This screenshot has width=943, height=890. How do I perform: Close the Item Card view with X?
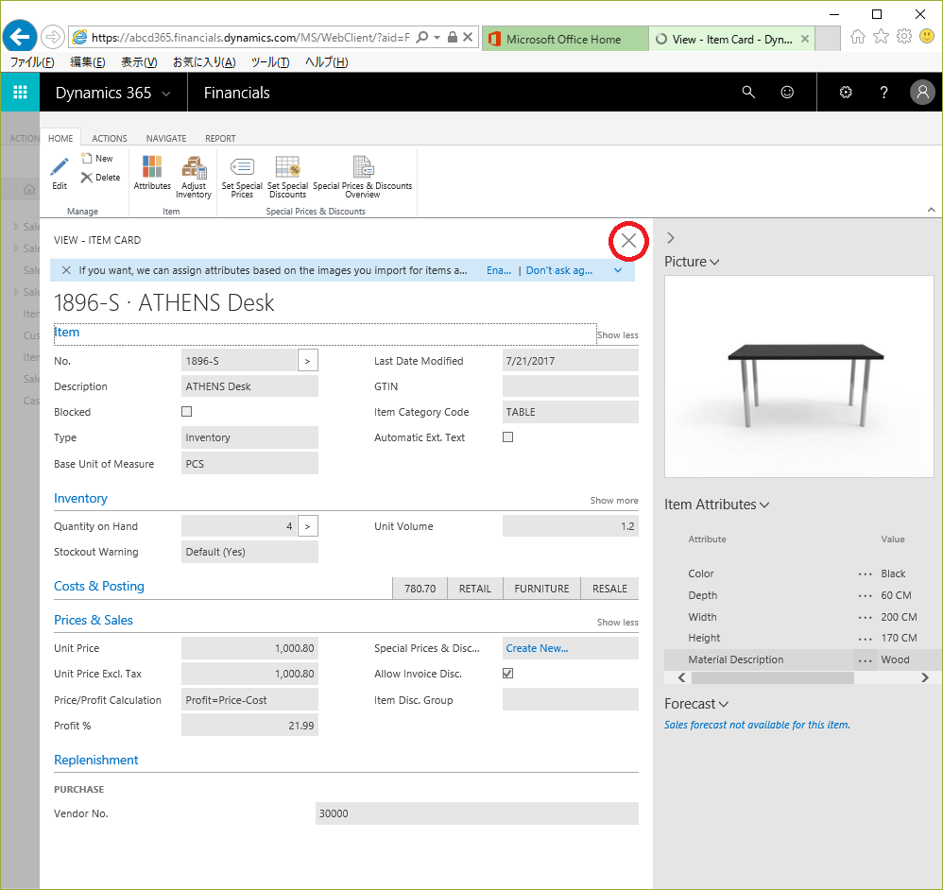click(628, 241)
